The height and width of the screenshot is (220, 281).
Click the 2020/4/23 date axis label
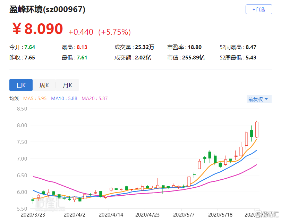click(147, 214)
